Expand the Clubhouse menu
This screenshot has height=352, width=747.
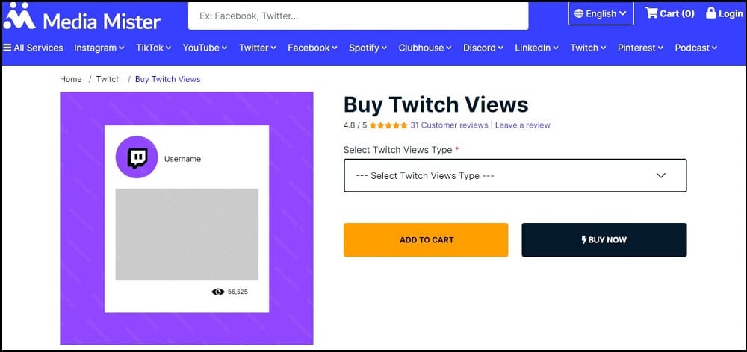point(425,48)
